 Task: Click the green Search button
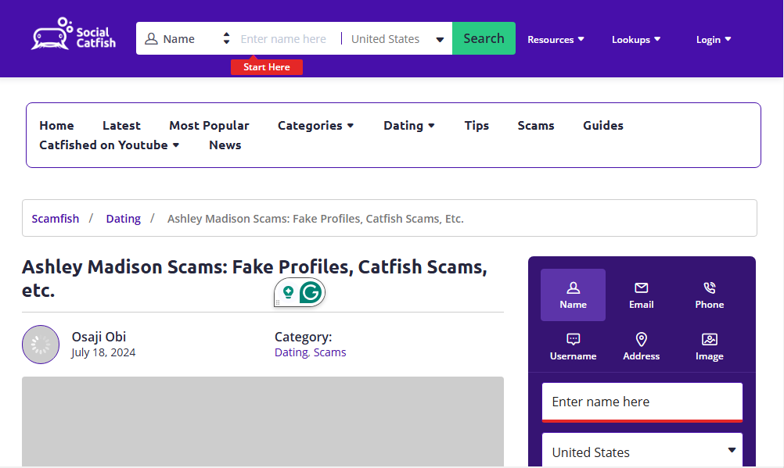484,38
